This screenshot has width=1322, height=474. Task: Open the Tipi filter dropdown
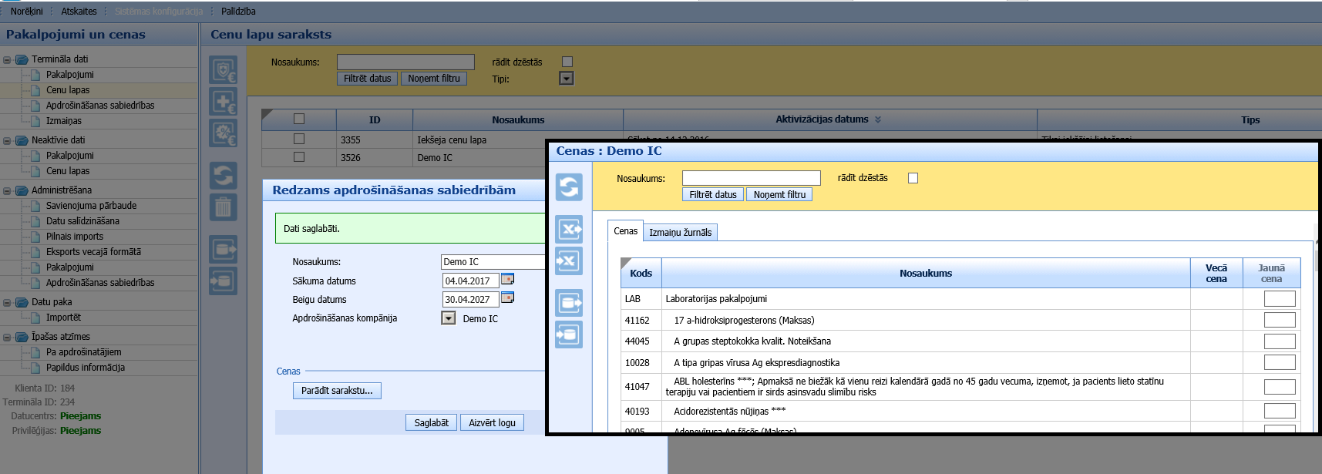[x=567, y=79]
